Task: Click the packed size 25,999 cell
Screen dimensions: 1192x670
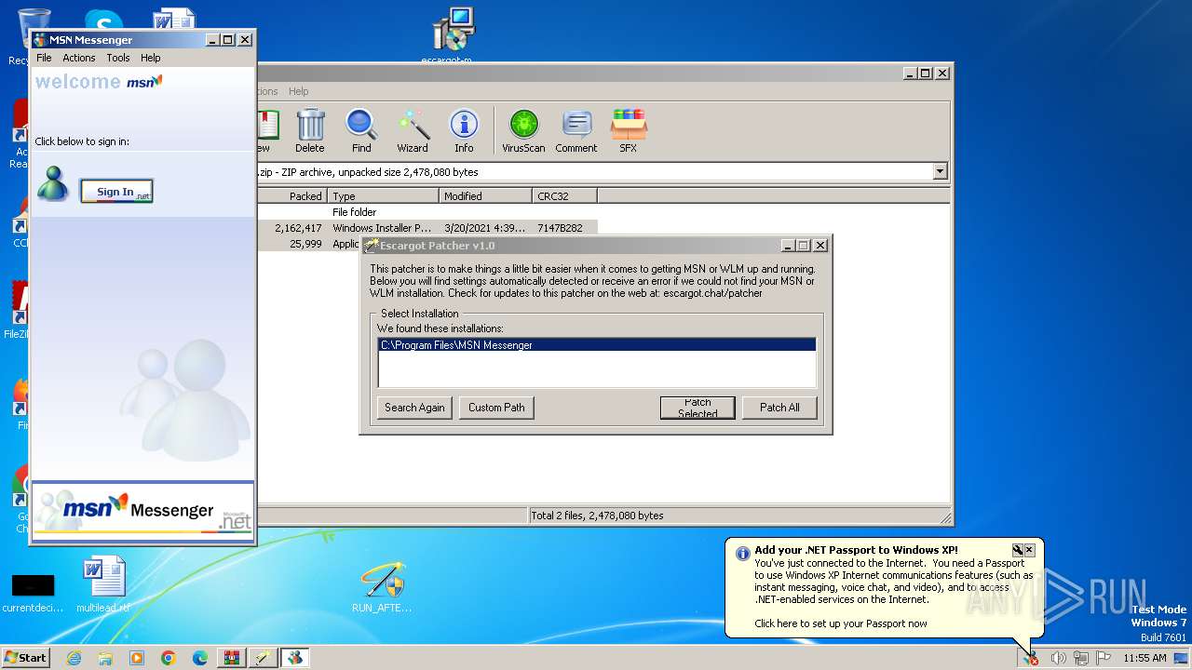Action: [x=305, y=244]
